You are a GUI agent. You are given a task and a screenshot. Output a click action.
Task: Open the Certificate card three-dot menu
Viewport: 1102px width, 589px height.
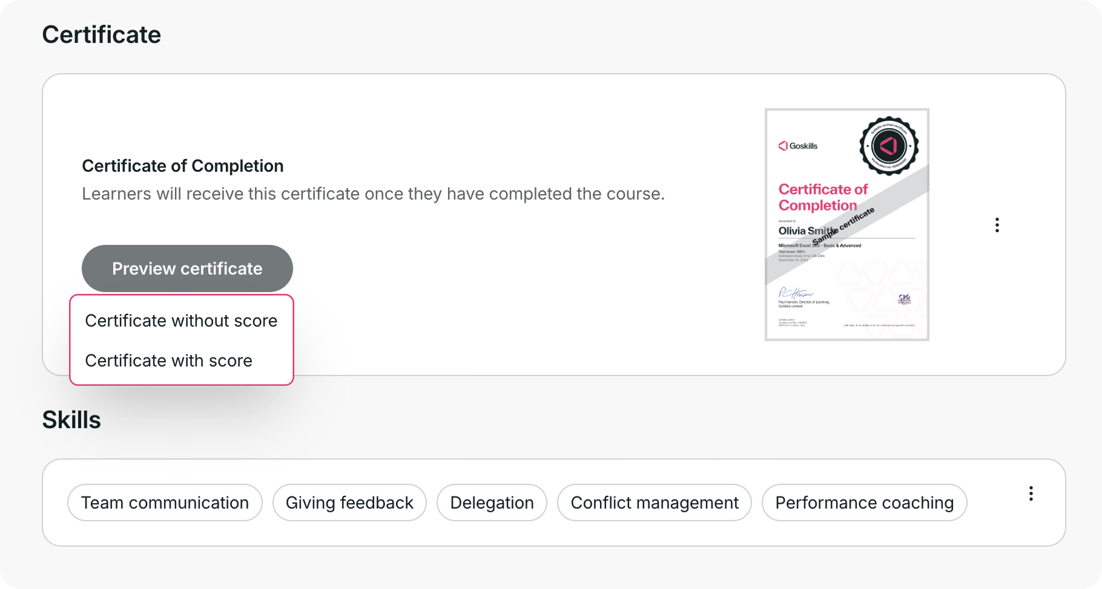(x=997, y=225)
